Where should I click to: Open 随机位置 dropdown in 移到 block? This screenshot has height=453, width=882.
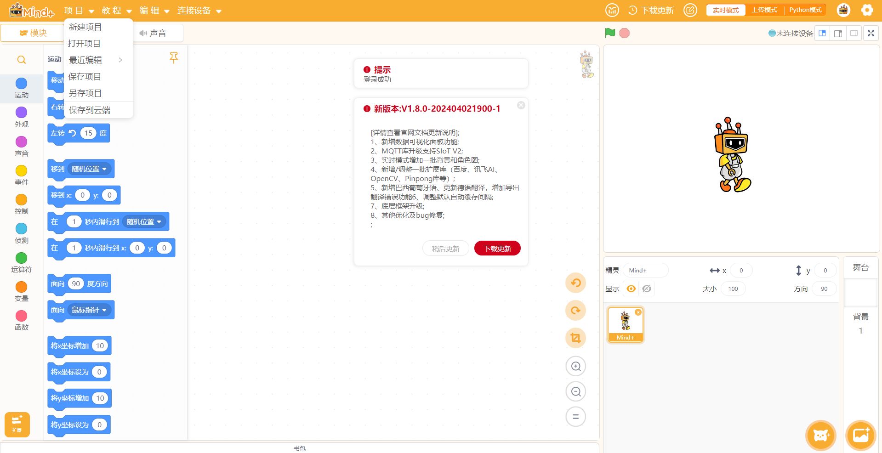[90, 169]
